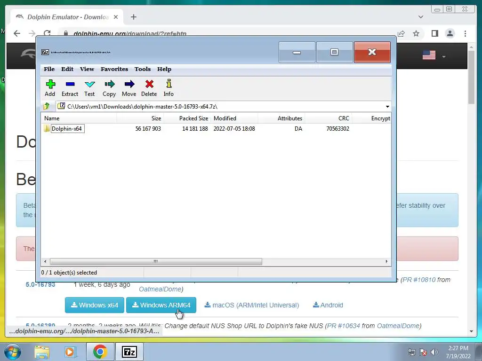This screenshot has height=361, width=482.
Task: Click the volume speaker tray icon
Action: [434, 352]
